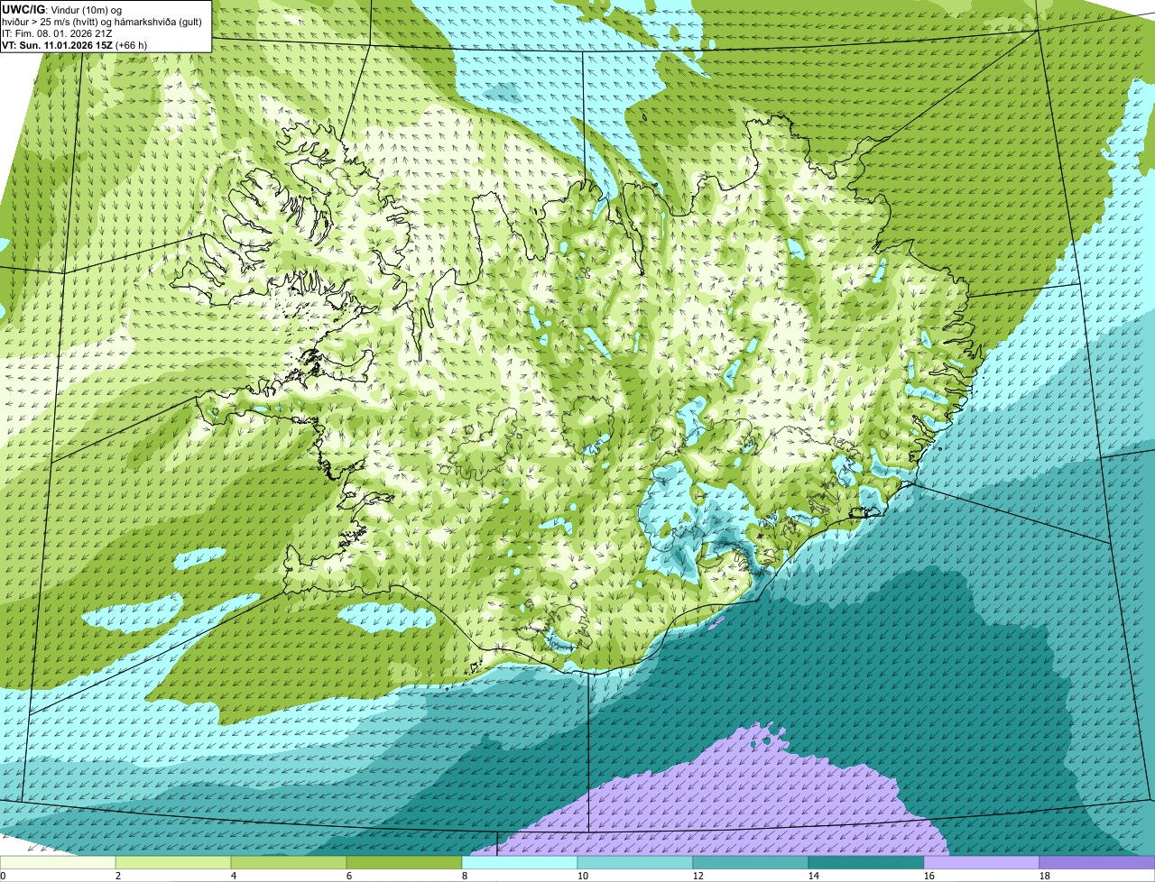Image resolution: width=1155 pixels, height=882 pixels.
Task: Click the 'VT: Sun. 11.01.2026 15Z' valid time
Action: [x=58, y=44]
